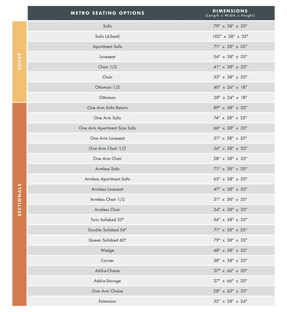Screen dimensions: 287x312
Task: Click the Sofa (4-Seat) row name
Action: click(x=107, y=36)
